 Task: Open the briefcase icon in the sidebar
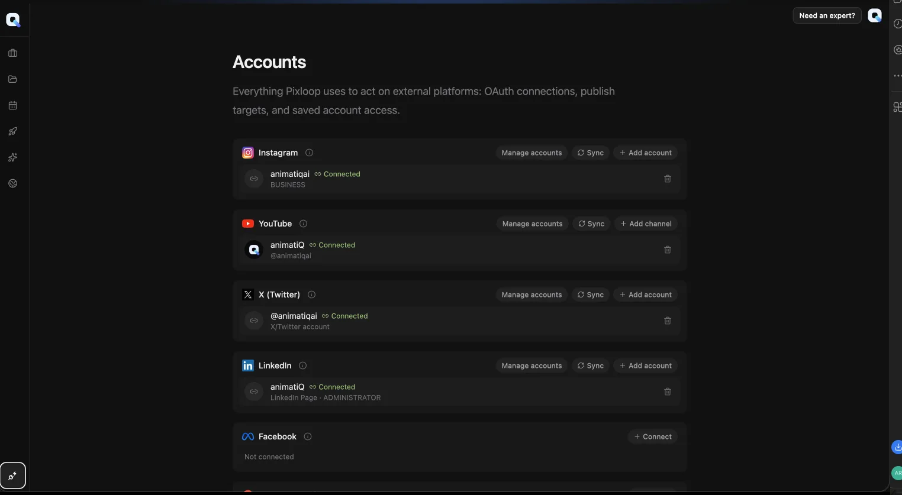[13, 53]
